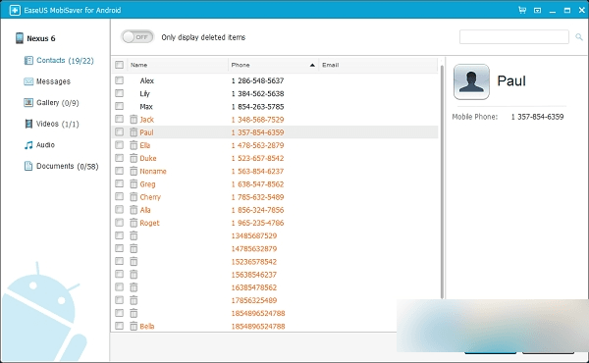This screenshot has height=363, width=589.
Task: Open the Videos (1/1) category
Action: pos(51,124)
